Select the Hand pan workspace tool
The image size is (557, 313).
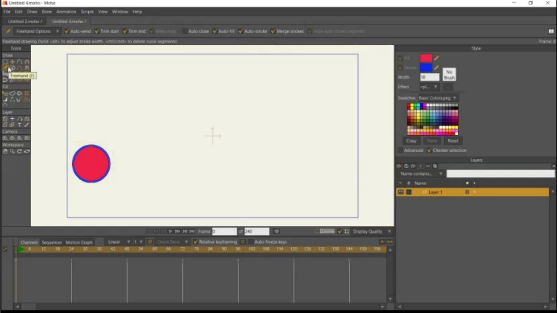5,151
